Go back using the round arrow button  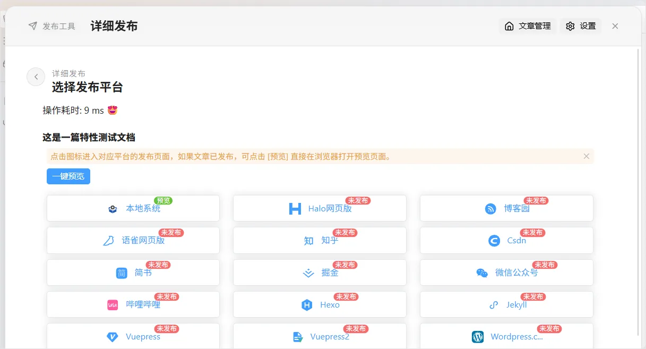click(x=36, y=77)
